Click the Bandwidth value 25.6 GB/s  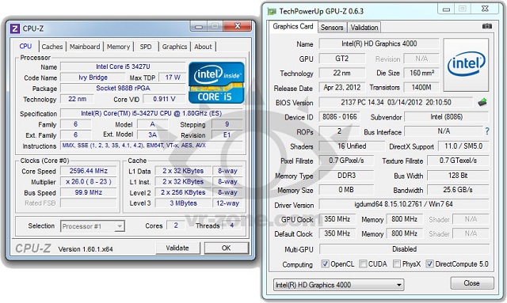point(458,190)
